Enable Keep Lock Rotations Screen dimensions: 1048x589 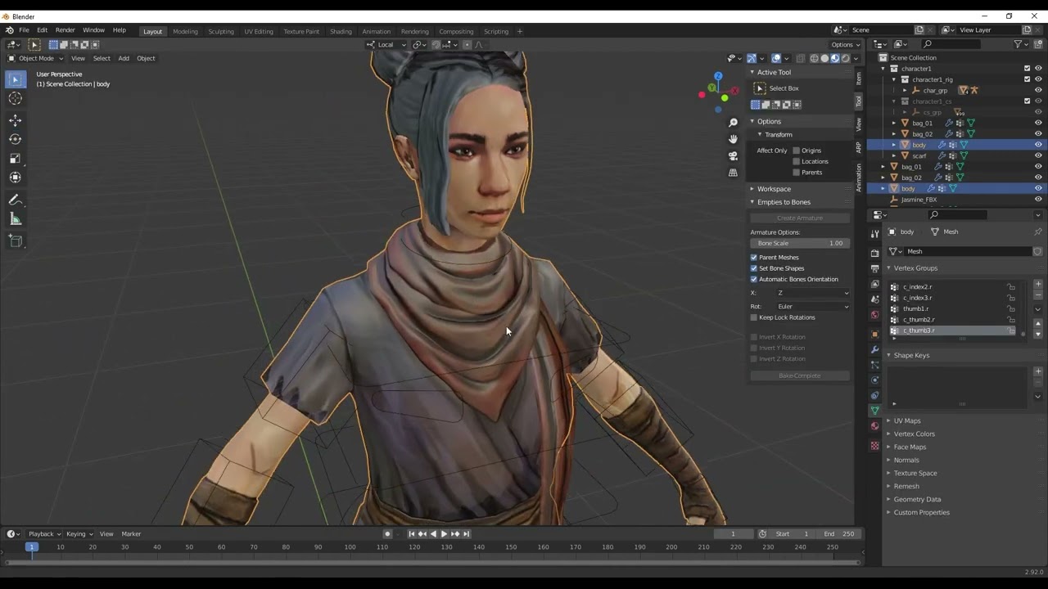pyautogui.click(x=754, y=317)
